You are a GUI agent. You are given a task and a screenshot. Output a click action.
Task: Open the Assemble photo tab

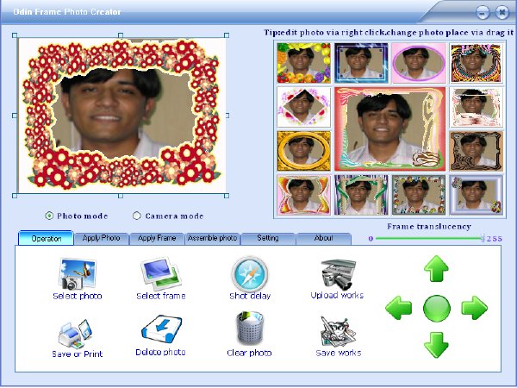pos(212,238)
